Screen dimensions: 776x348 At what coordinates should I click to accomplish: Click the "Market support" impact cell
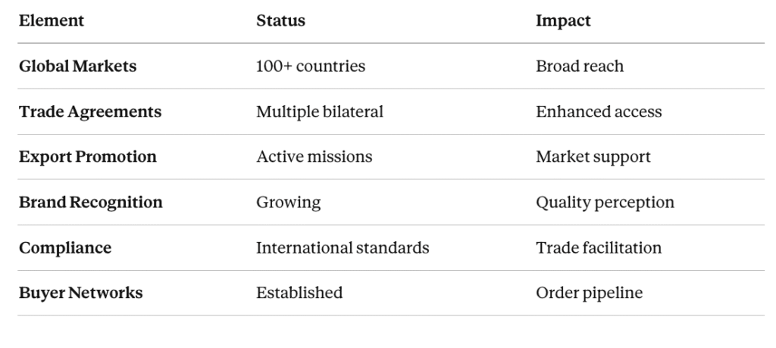point(593,157)
